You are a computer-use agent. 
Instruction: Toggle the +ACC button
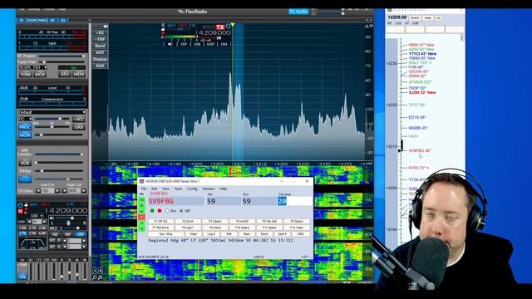[x=79, y=120]
